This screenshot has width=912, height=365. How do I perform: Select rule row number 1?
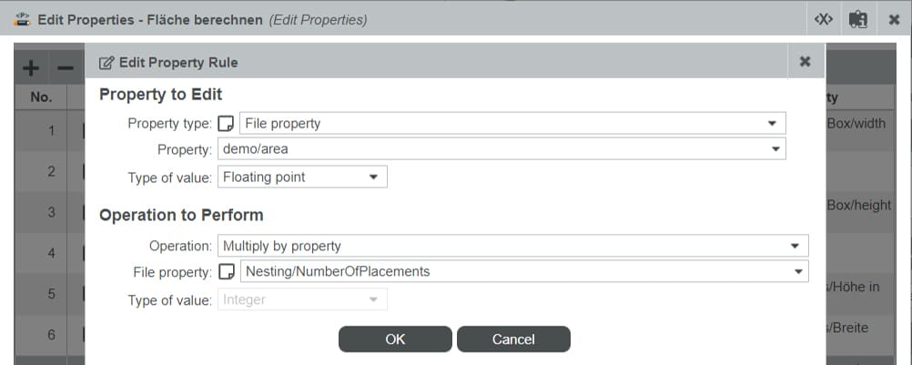coord(52,131)
